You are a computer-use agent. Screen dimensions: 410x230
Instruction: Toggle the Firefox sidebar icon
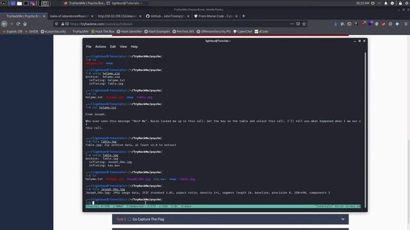[349, 24]
